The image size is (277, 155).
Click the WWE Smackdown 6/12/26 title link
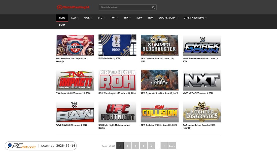click(200, 60)
